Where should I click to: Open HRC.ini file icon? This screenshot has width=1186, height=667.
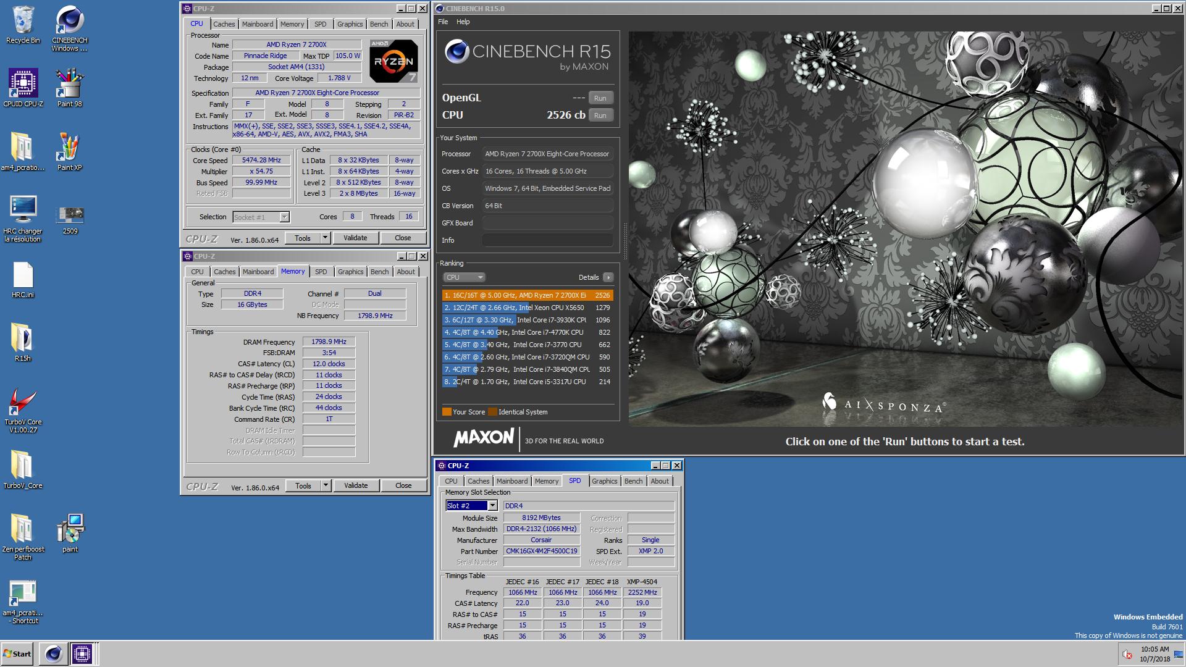pos(23,280)
